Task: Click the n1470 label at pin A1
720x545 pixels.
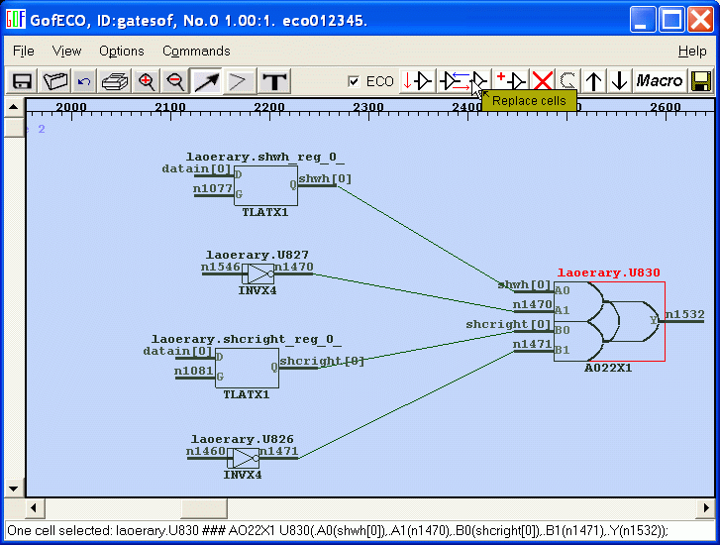Action: pos(532,304)
